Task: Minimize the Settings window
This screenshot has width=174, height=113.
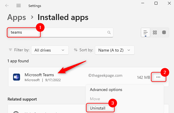Action: (143, 3)
